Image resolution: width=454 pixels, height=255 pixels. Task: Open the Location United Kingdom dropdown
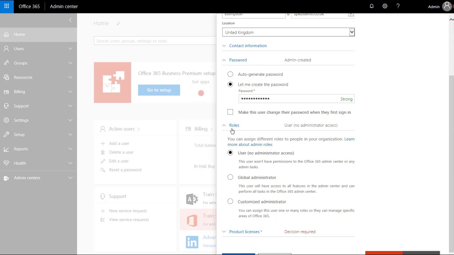(x=288, y=32)
